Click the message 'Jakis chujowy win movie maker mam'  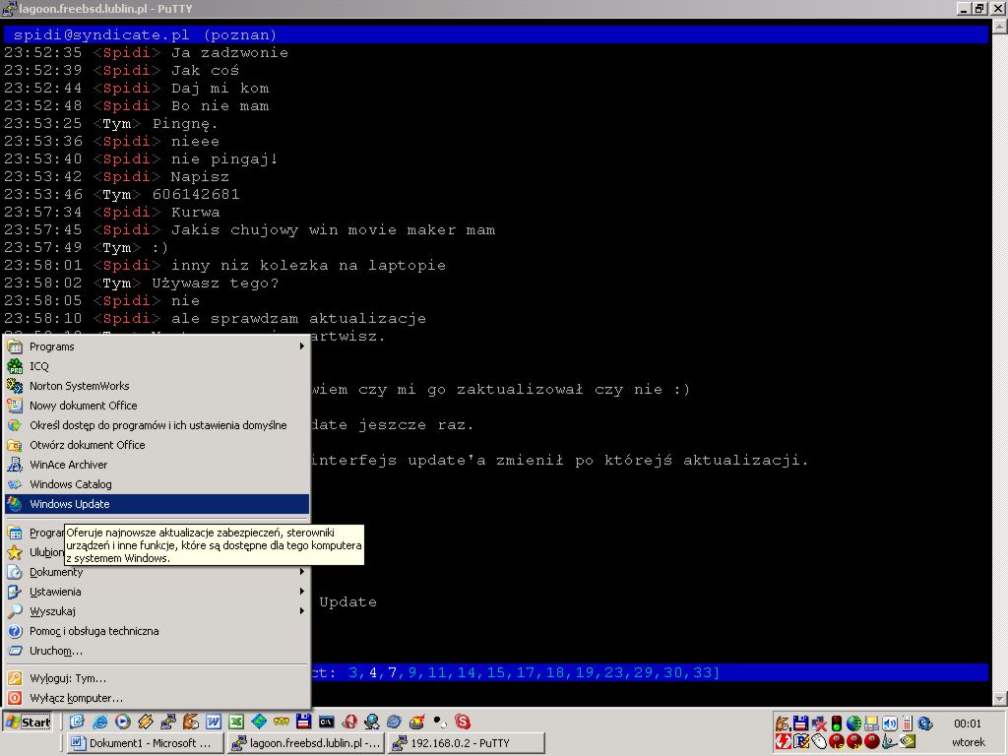[x=333, y=229]
